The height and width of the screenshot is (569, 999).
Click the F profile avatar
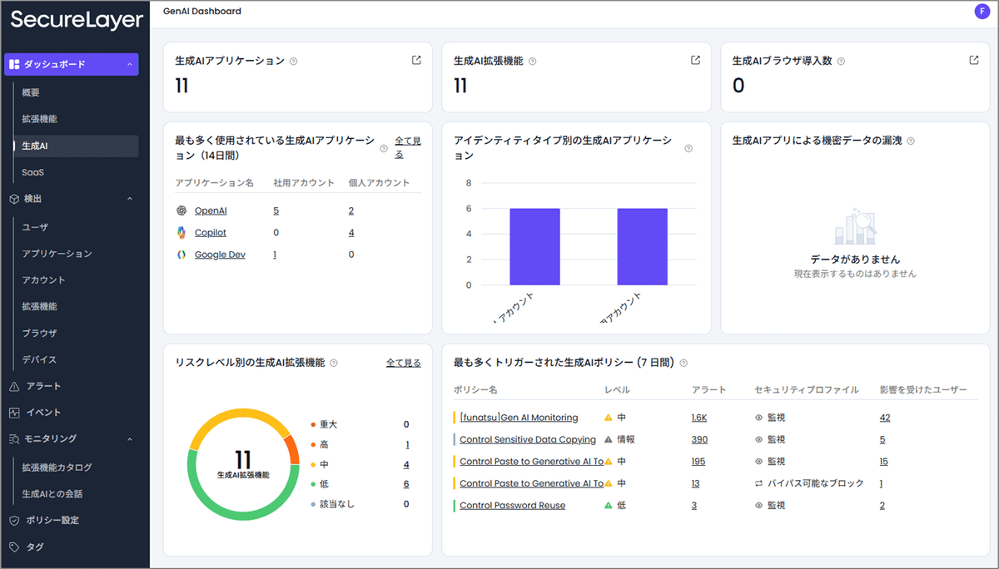tap(982, 11)
